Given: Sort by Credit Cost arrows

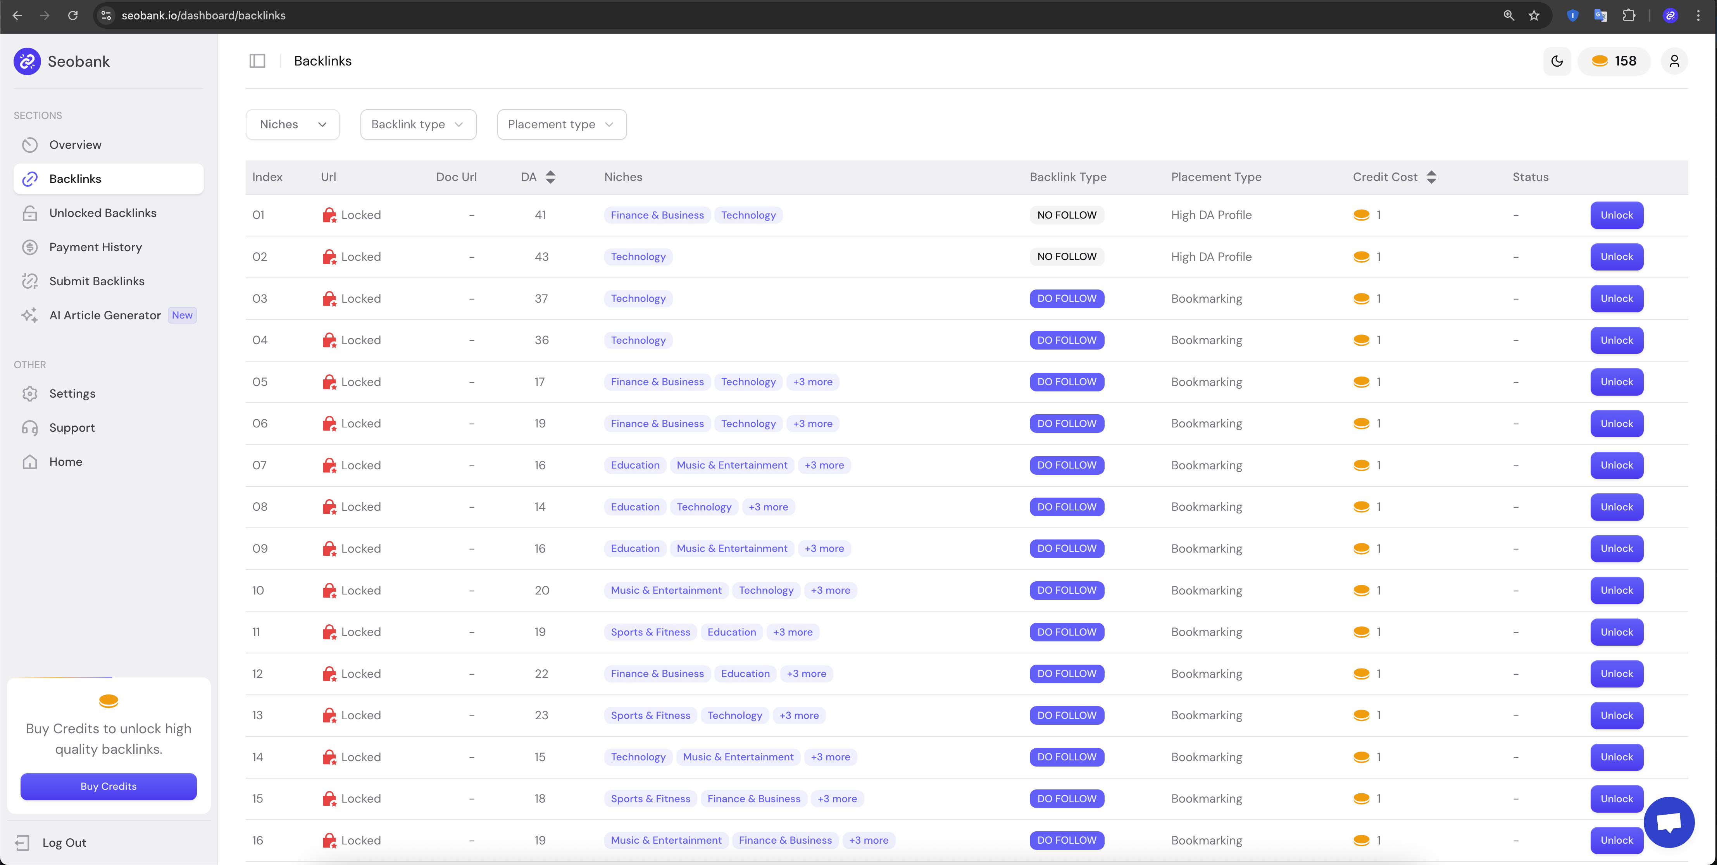Looking at the screenshot, I should coord(1431,177).
